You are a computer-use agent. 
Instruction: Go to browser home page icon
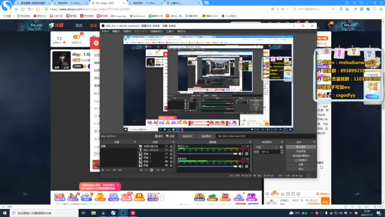38,9
